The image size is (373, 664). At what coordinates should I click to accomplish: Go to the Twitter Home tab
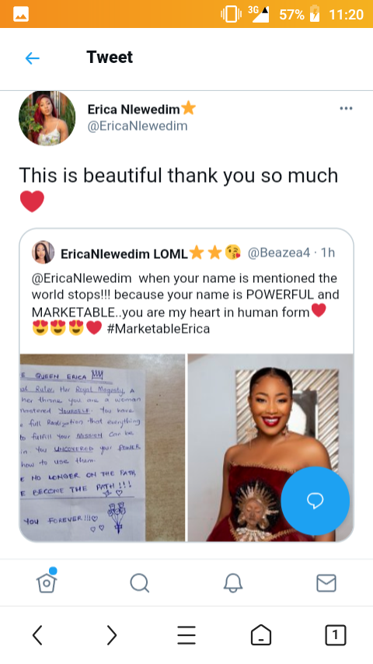tap(47, 582)
